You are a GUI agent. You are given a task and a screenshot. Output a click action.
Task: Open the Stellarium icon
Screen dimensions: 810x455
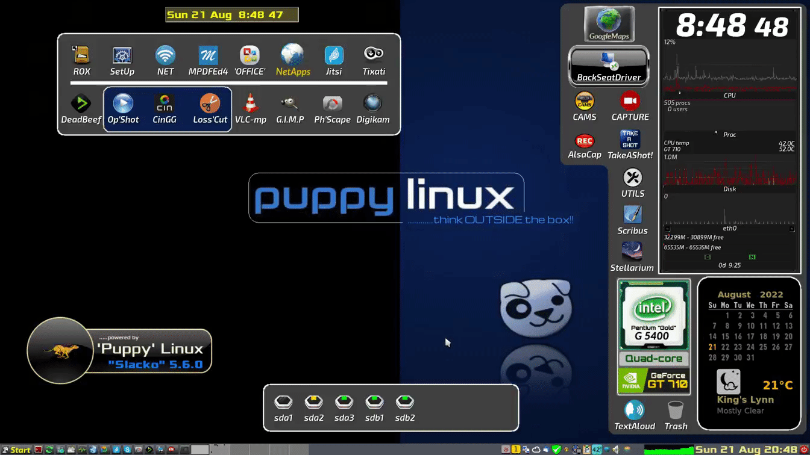pyautogui.click(x=632, y=257)
